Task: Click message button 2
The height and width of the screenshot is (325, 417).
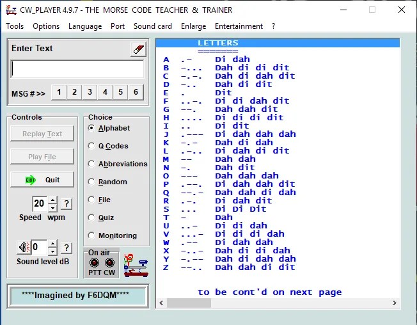Action: [x=74, y=92]
